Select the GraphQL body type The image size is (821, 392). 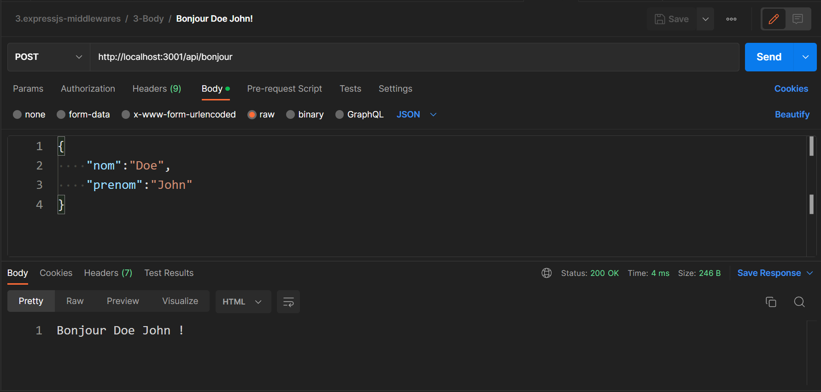pos(359,114)
